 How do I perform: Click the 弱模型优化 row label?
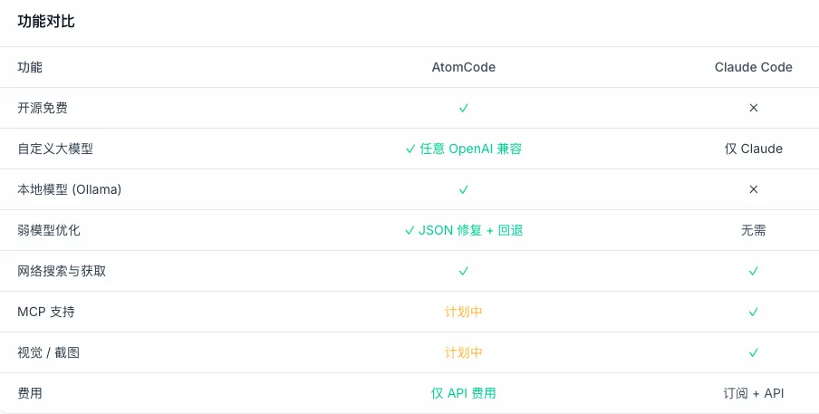[49, 230]
